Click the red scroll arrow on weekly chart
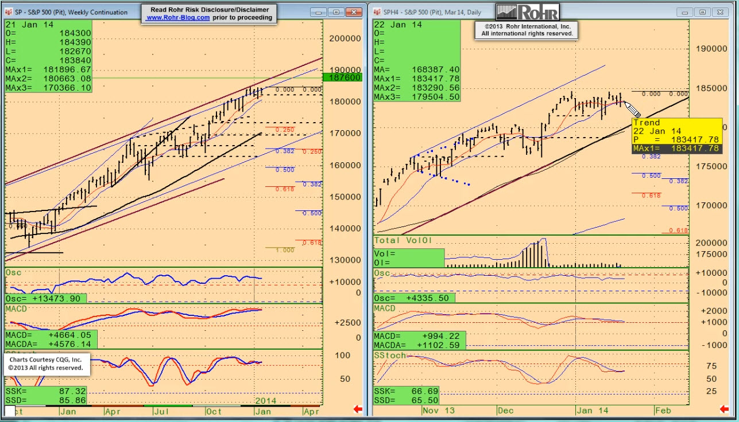Screen dimensions: 739x422 (x=358, y=409)
